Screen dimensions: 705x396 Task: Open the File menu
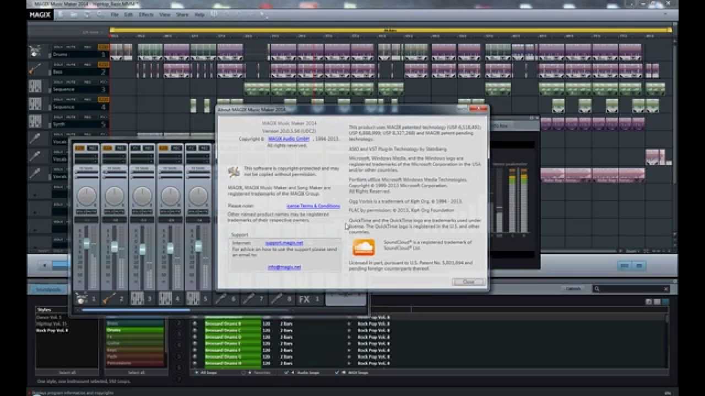click(114, 15)
